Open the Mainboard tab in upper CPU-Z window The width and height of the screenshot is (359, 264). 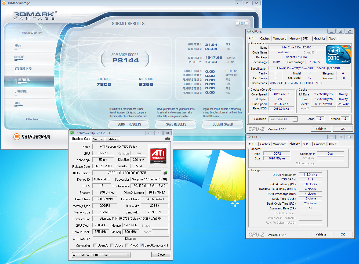pos(280,38)
